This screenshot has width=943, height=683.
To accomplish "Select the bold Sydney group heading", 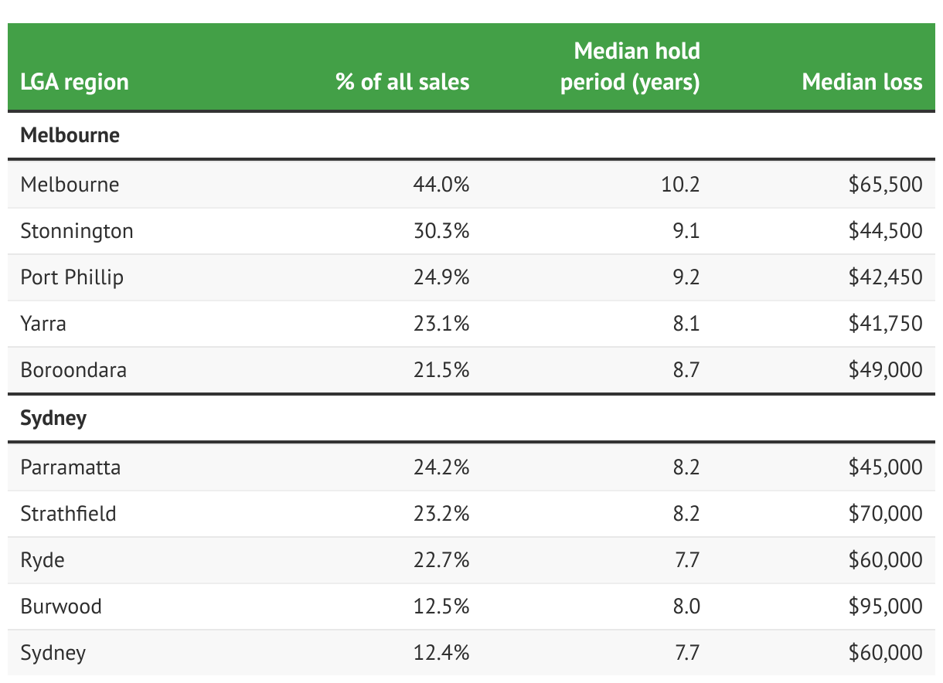I will point(53,418).
